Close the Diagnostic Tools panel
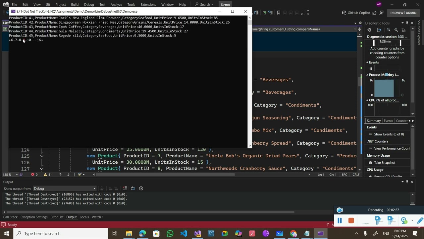The height and width of the screenshot is (239, 424). pyautogui.click(x=412, y=23)
